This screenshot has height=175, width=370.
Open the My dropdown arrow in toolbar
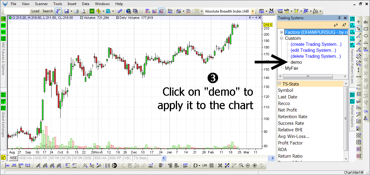coord(113,11)
